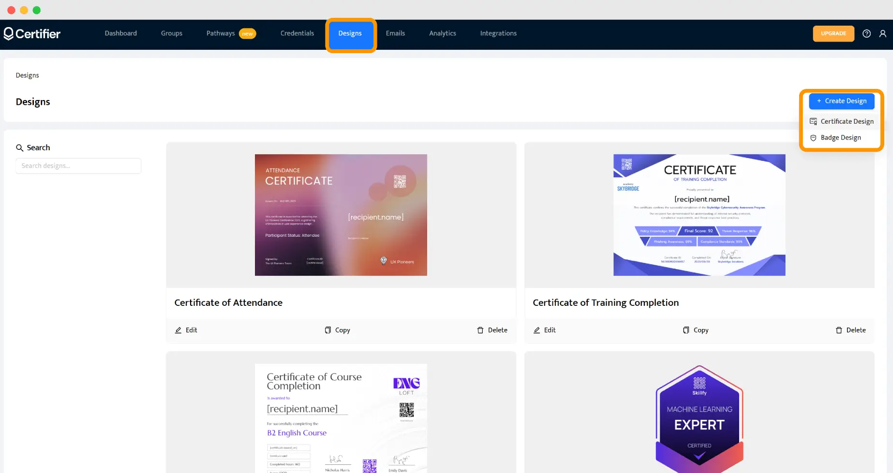The width and height of the screenshot is (893, 473).
Task: Switch to the Credentials tab
Action: click(x=297, y=33)
